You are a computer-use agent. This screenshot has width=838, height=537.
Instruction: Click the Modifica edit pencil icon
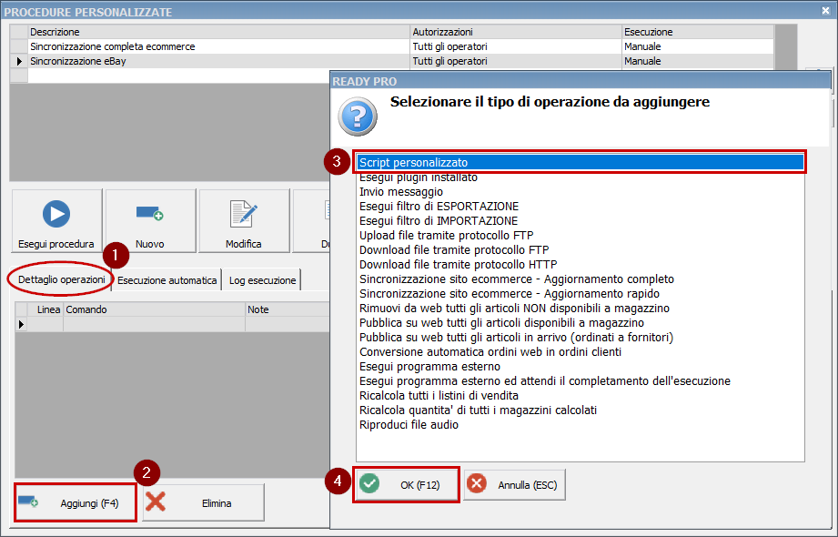(243, 214)
